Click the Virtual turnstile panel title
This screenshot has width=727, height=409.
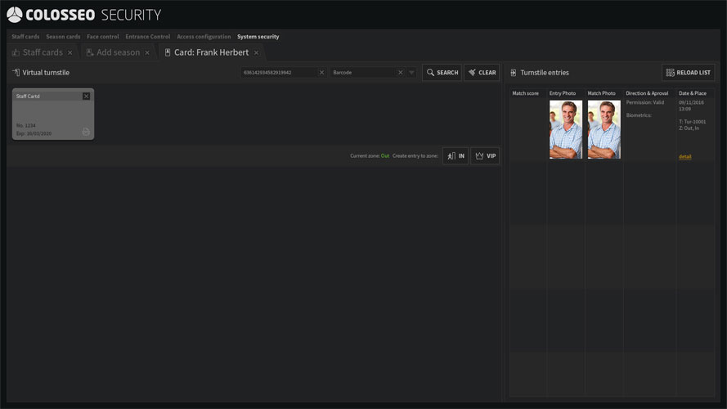(x=46, y=72)
